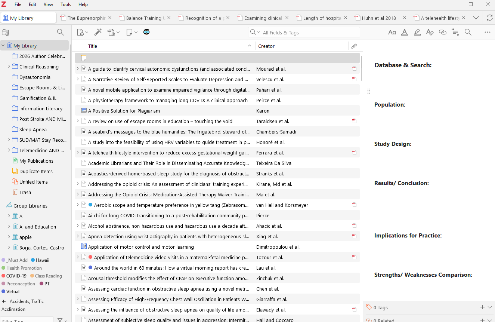Screen dimensions: 495x322
Task: Close the Buprenorphine tab
Action: (x=110, y=18)
